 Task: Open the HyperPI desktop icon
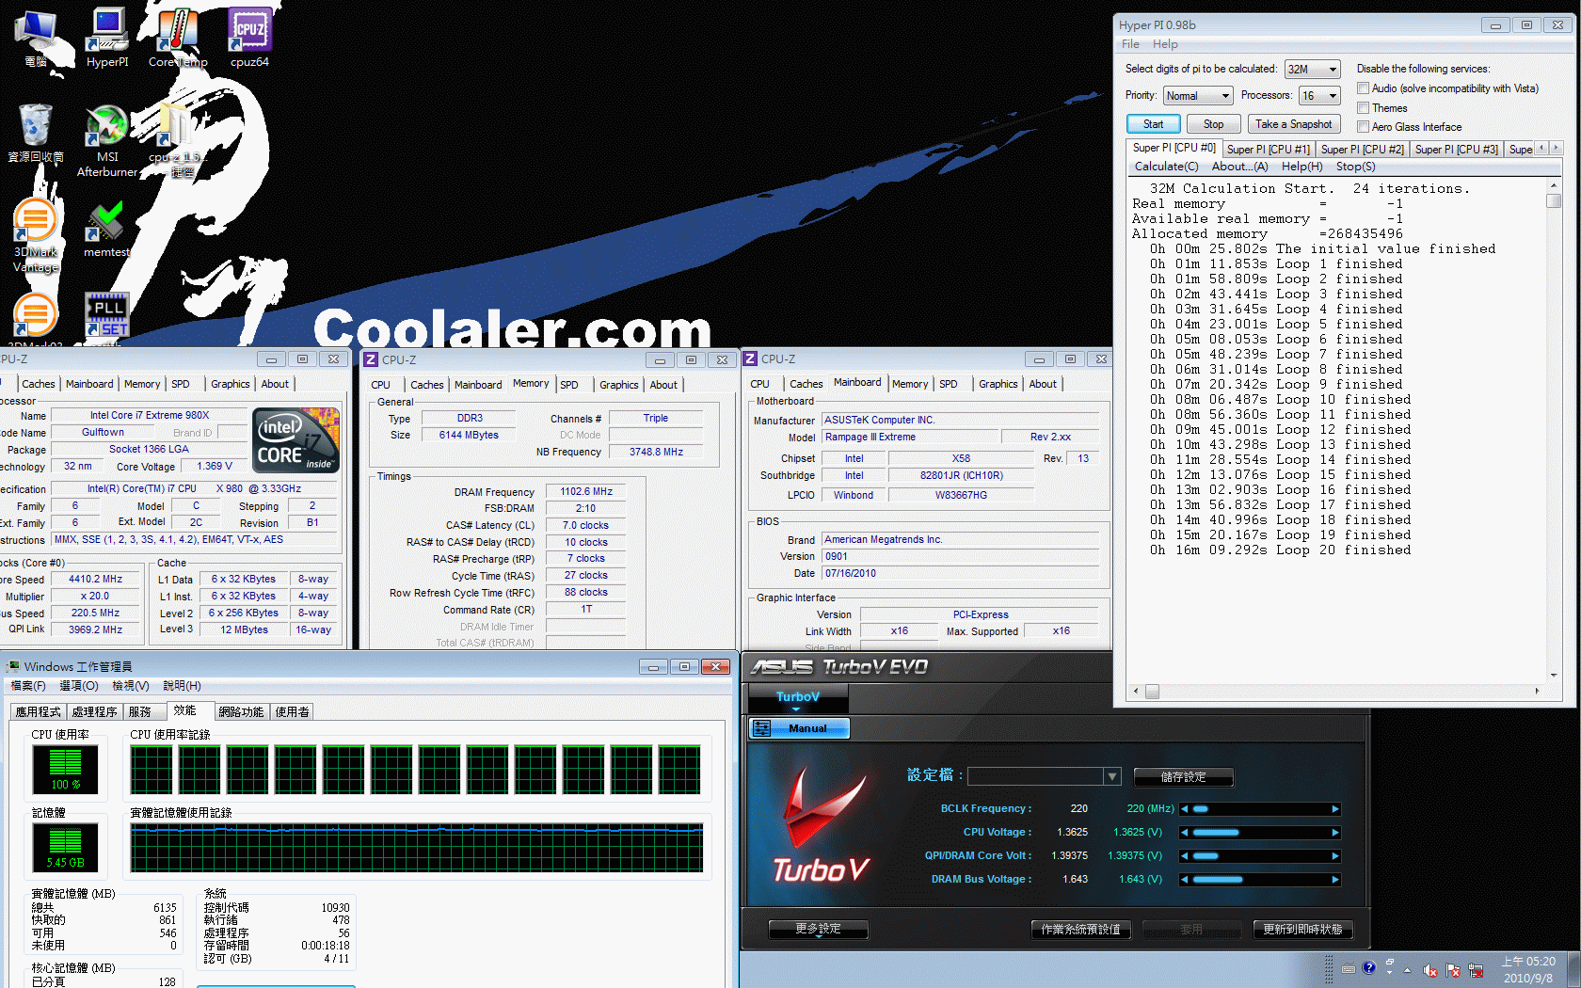pos(107,38)
